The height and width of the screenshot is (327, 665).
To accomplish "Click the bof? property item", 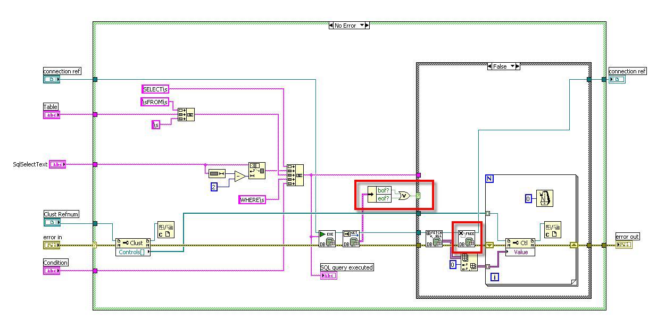I will 383,190.
